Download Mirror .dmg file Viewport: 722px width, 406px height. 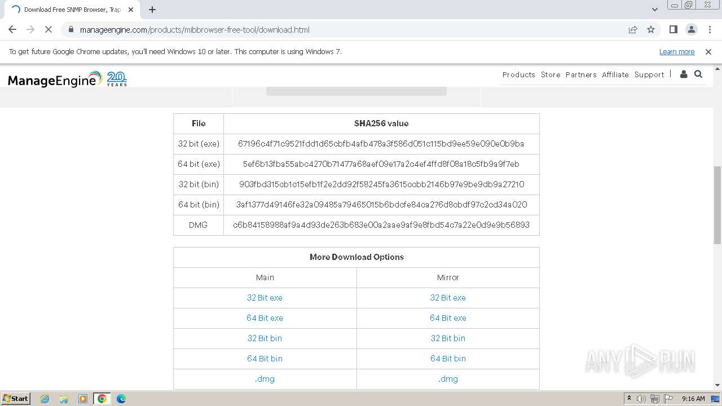coord(448,379)
